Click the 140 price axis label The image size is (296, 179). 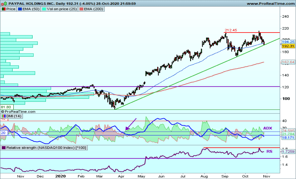tap(286, 75)
